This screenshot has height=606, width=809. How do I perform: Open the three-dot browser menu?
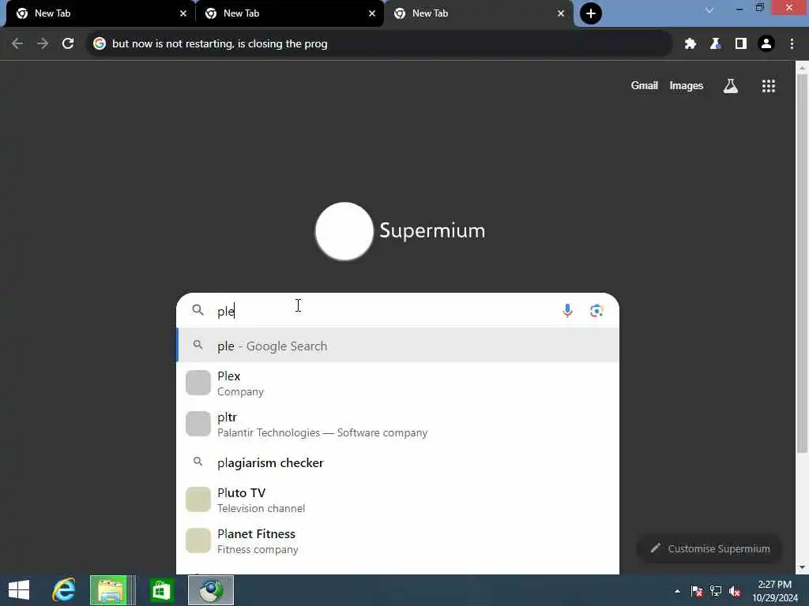[792, 44]
